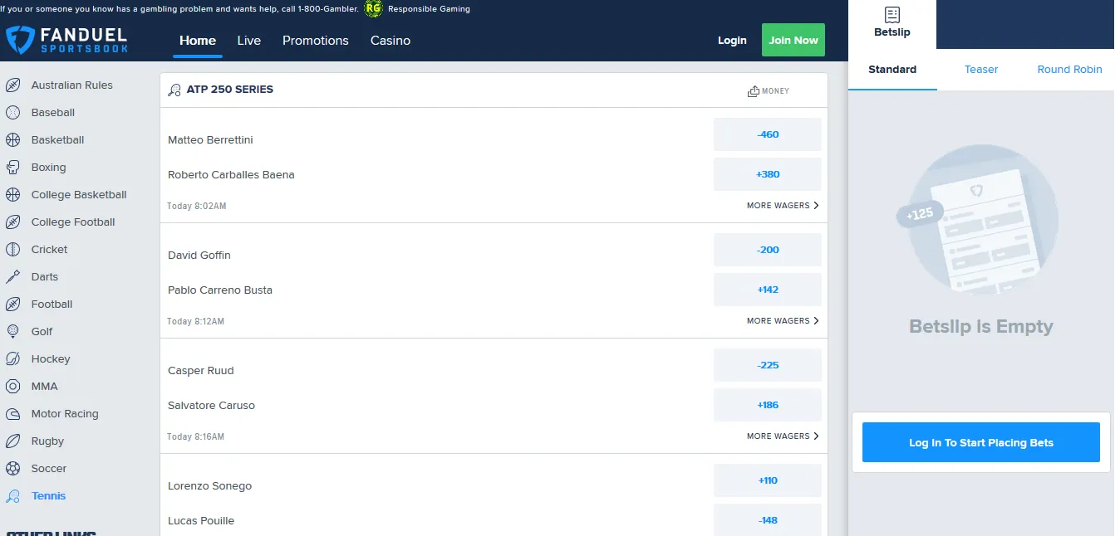Switch to the Teaser betslip tab
1115x536 pixels.
[x=980, y=70]
